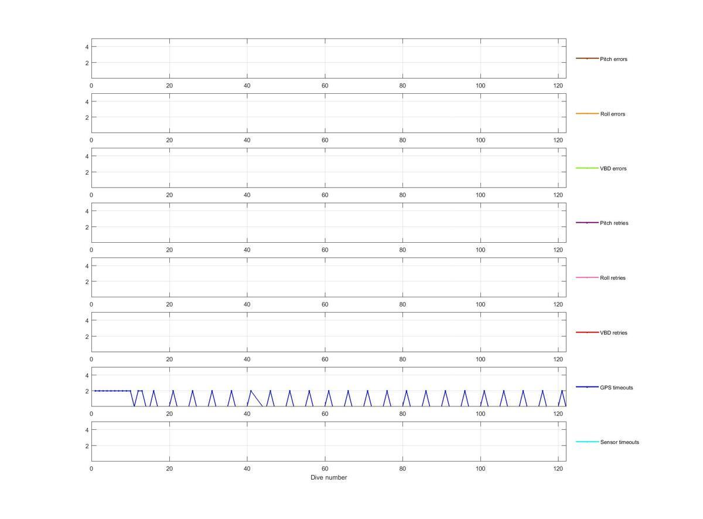The width and height of the screenshot is (703, 519).
Task: Click tick label 60 under the Roll errors plot
Action: click(325, 140)
